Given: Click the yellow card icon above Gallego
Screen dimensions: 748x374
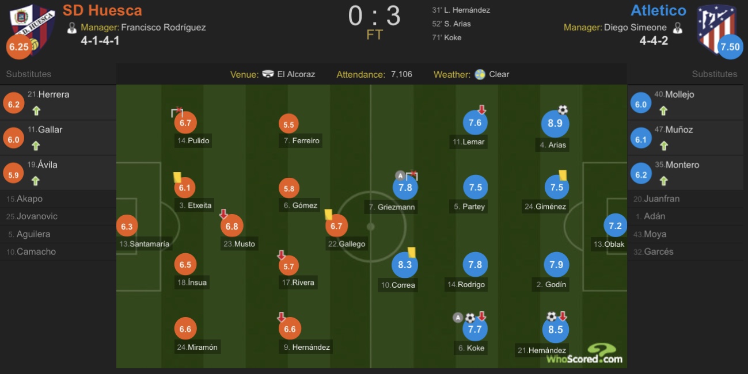Looking at the screenshot, I should point(328,214).
